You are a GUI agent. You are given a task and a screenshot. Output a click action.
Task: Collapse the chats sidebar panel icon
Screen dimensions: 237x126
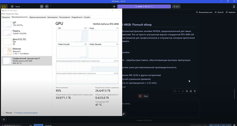click(x=12, y=7)
